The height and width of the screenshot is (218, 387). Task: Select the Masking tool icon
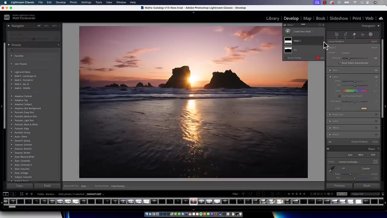(371, 34)
